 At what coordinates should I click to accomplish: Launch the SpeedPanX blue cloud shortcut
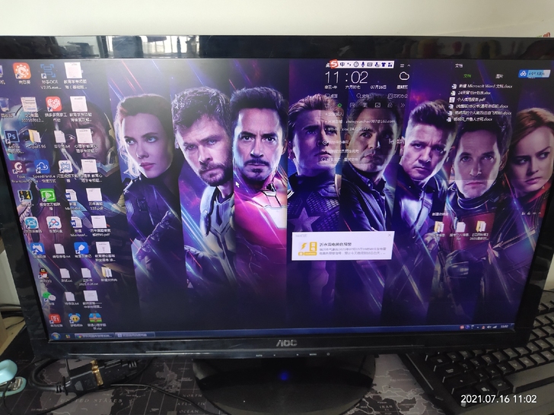point(42,166)
